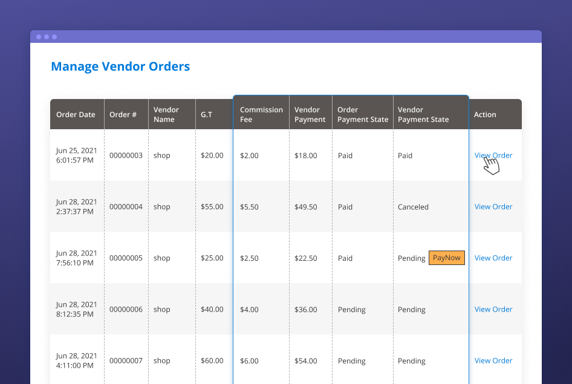Click order number 00000003
This screenshot has height=384, width=572.
click(x=126, y=155)
